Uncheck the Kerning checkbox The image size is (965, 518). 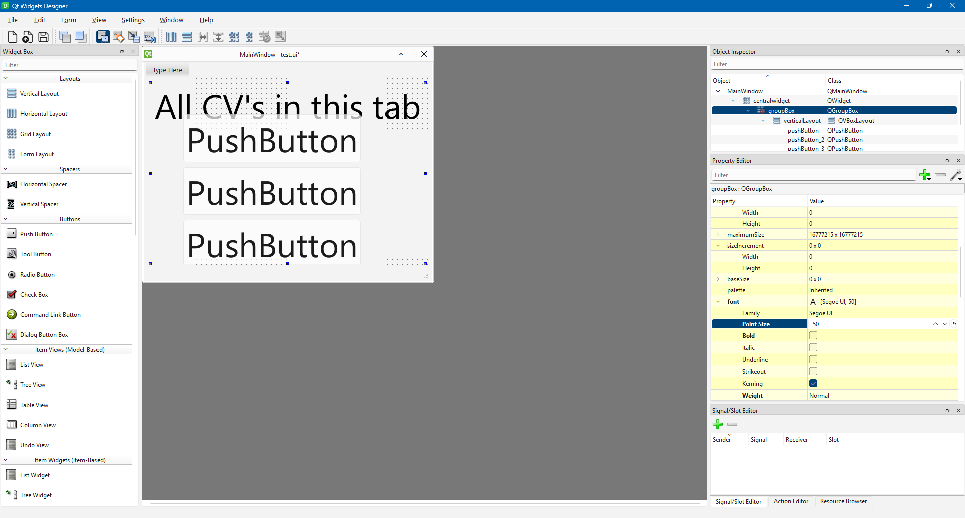[813, 383]
